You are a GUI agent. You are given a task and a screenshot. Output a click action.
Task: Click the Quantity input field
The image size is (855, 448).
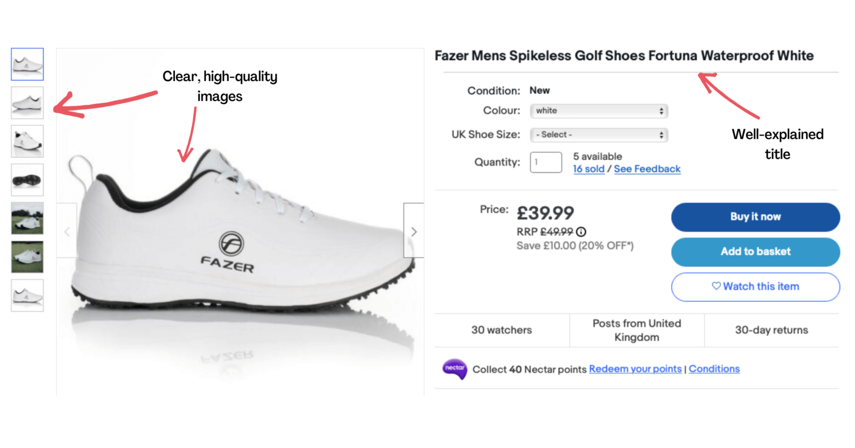[x=545, y=162]
